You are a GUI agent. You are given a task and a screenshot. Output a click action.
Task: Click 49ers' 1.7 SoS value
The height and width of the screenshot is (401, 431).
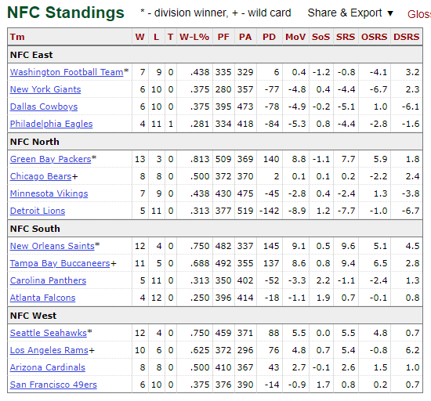click(321, 385)
